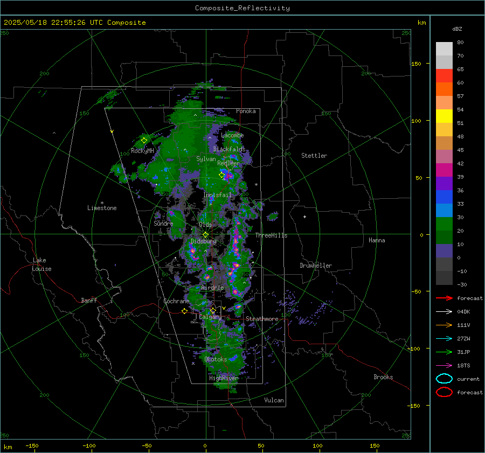
Task: Click the Strathmore city label
Action: pos(262,319)
